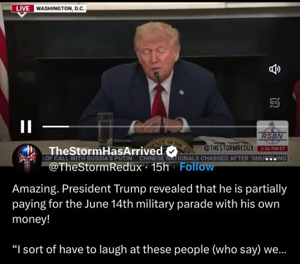Viewport: 300px width, 264px height.
Task: Click the red LIVE badge
Action: click(22, 8)
